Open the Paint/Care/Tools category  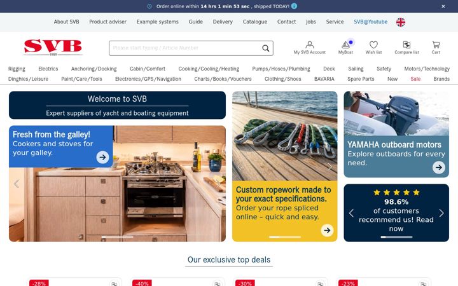point(81,79)
